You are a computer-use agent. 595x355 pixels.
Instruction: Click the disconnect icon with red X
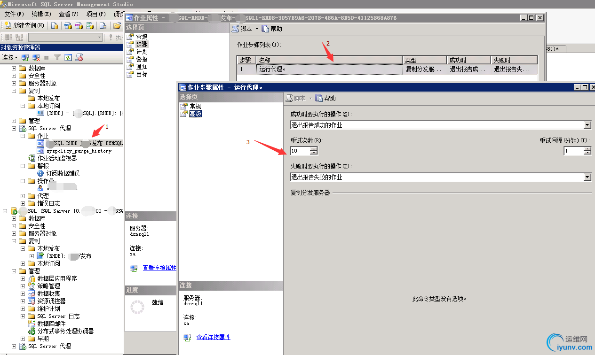[x=36, y=57]
